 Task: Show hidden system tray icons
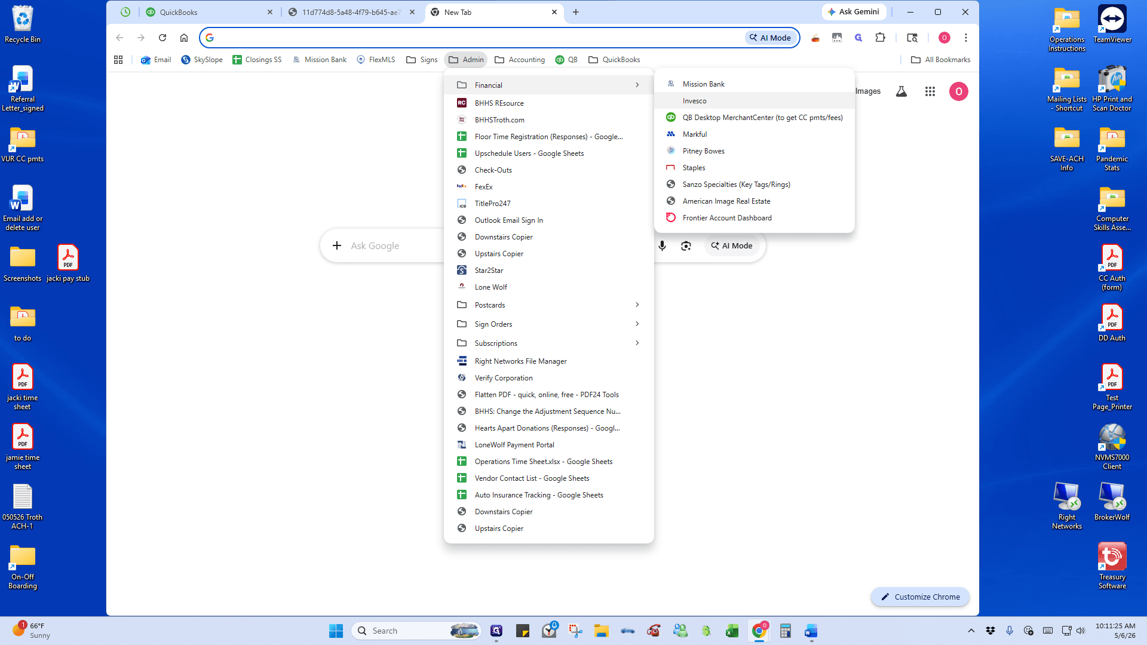[971, 631]
